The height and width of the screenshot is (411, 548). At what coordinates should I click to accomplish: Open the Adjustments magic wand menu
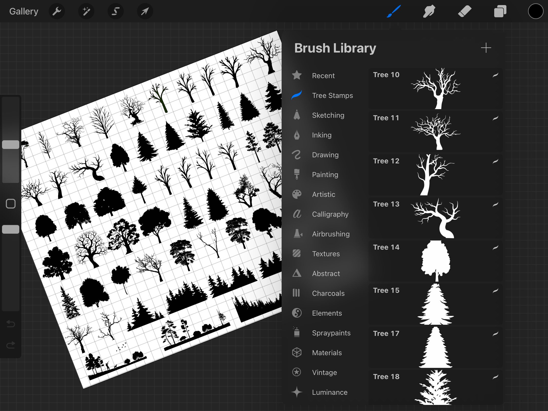(x=86, y=11)
